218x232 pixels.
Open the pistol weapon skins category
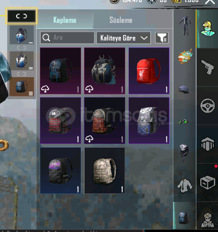(x=207, y=67)
